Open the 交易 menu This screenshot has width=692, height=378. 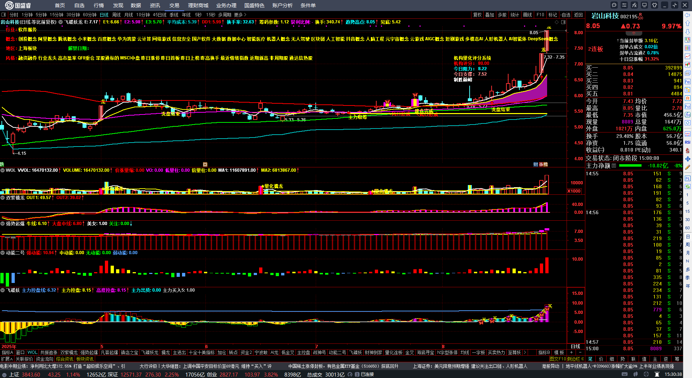click(174, 5)
